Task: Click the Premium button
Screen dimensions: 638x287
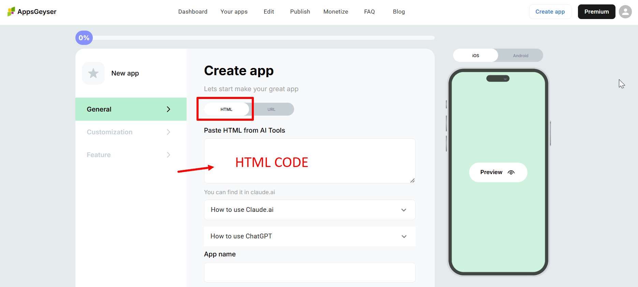Action: (x=596, y=12)
